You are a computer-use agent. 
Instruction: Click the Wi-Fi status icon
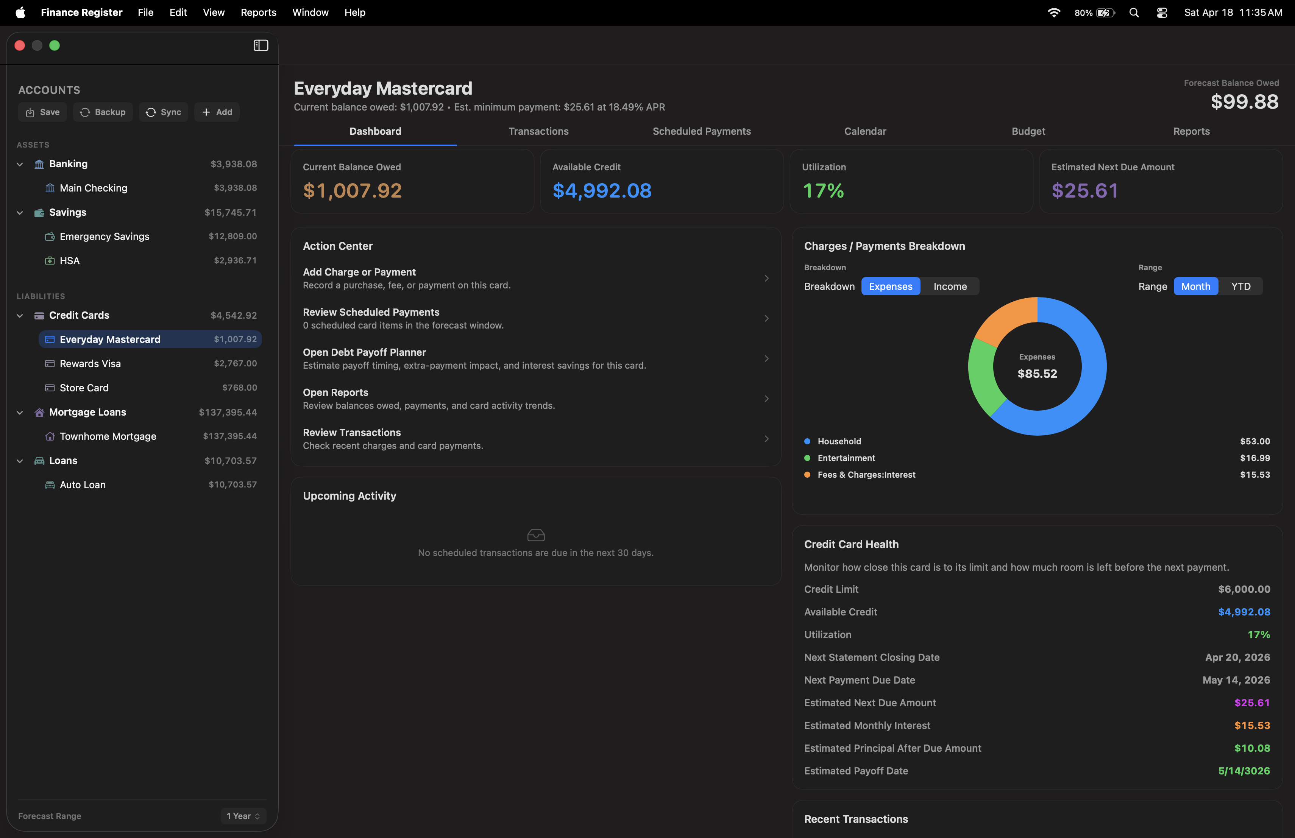(1053, 12)
